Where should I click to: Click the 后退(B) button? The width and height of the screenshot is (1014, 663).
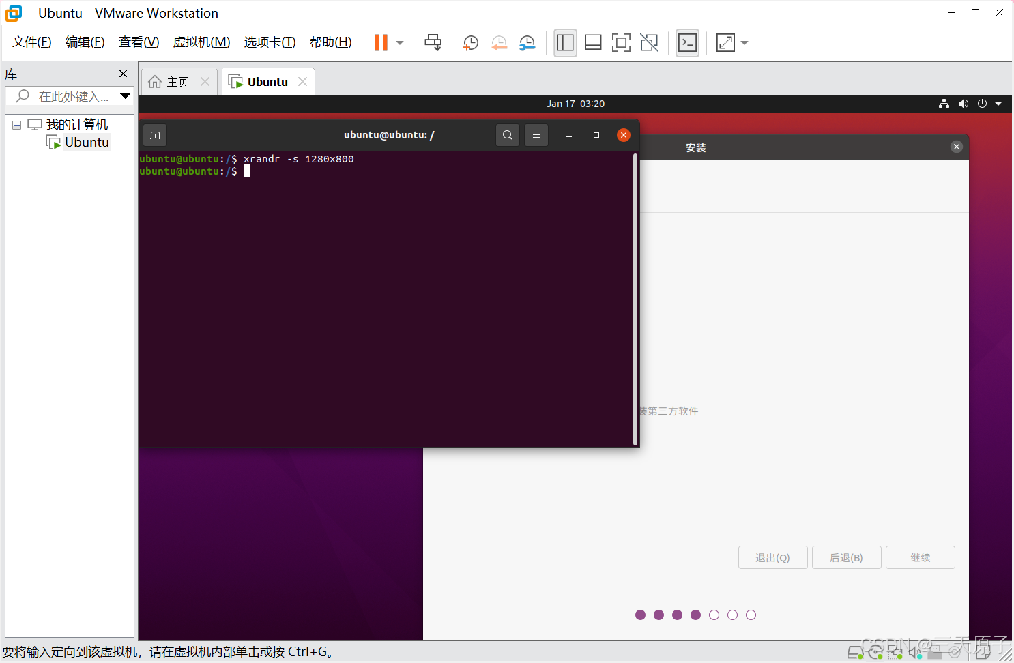coord(846,557)
